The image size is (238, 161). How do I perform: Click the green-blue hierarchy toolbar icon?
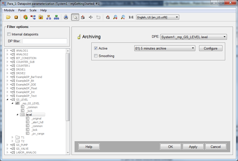(x=56, y=17)
